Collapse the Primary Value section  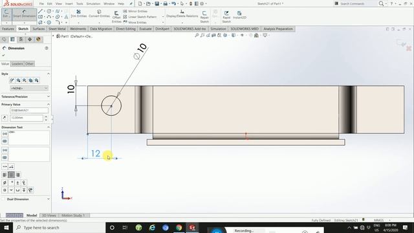click(x=49, y=104)
